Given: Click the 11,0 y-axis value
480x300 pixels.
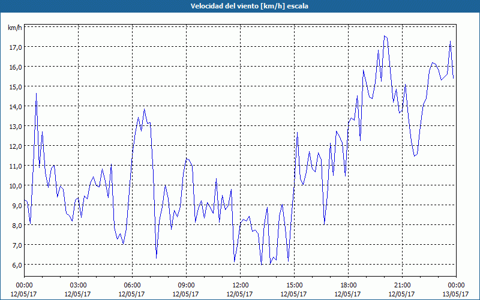Looking at the screenshot, I should [x=16, y=166].
